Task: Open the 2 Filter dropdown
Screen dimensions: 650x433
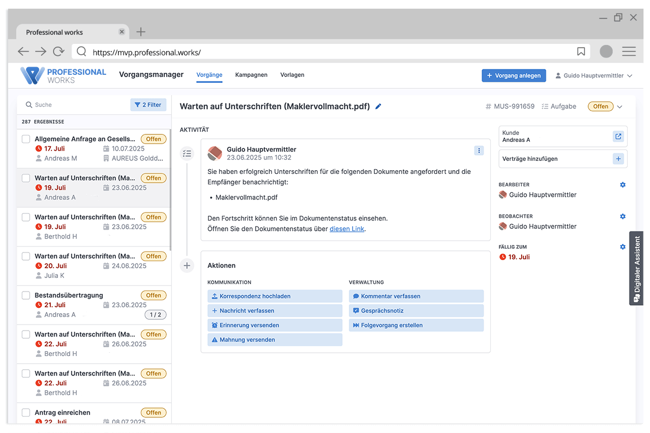Action: (x=148, y=104)
